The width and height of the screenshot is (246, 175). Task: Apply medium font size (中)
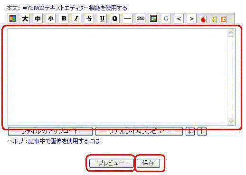coord(38,19)
